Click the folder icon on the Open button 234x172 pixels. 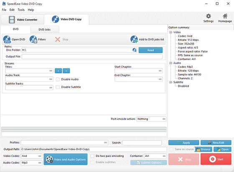point(219,149)
